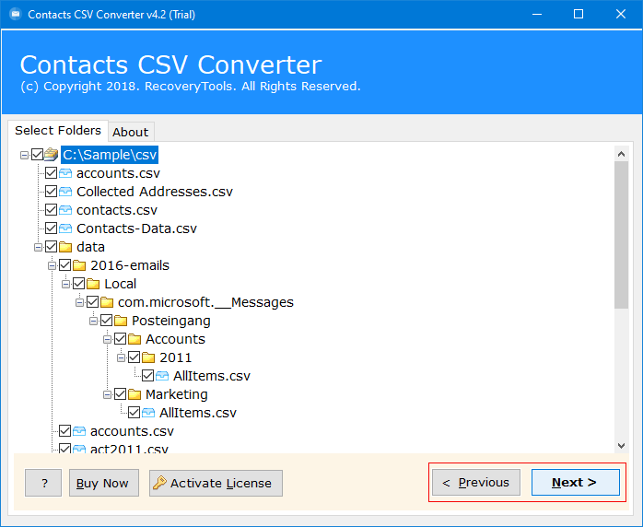643x527 pixels.
Task: Toggle the Contacts-Data.csv checkbox
Action: click(x=52, y=228)
